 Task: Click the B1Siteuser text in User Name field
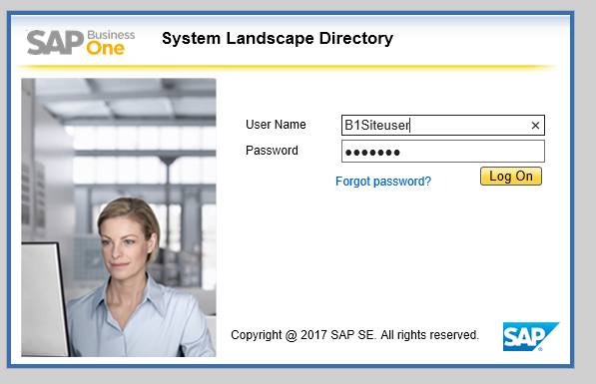377,125
